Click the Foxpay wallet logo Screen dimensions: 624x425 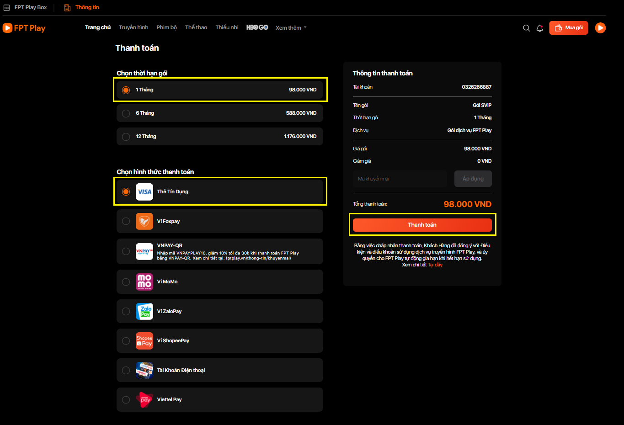[144, 221]
